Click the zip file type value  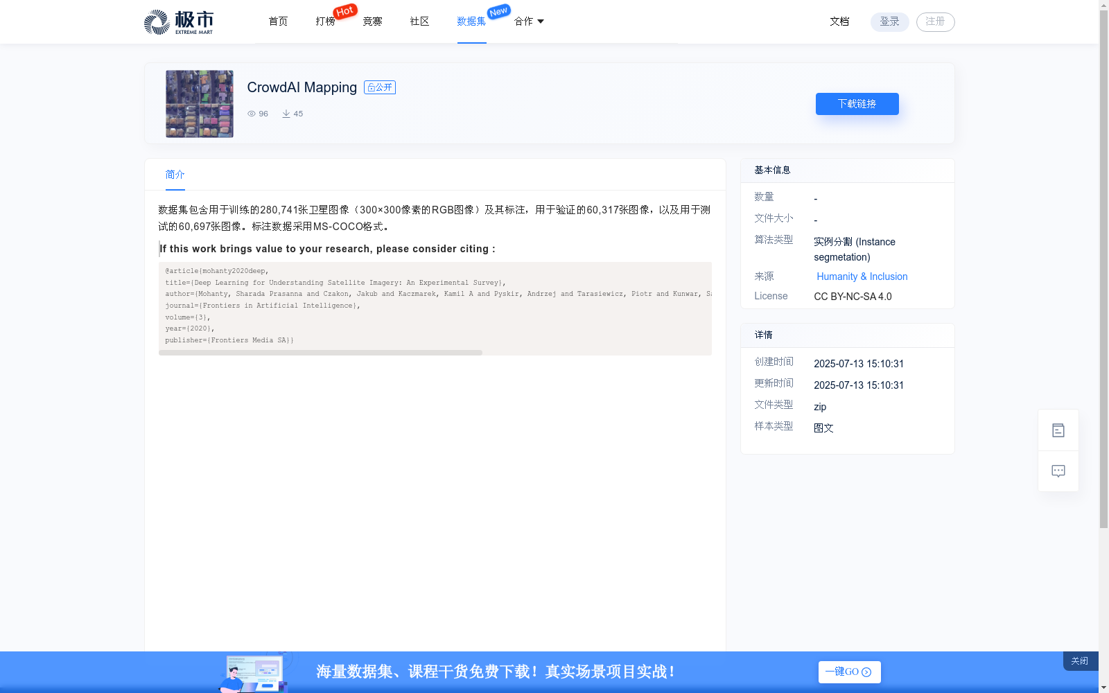click(x=820, y=407)
